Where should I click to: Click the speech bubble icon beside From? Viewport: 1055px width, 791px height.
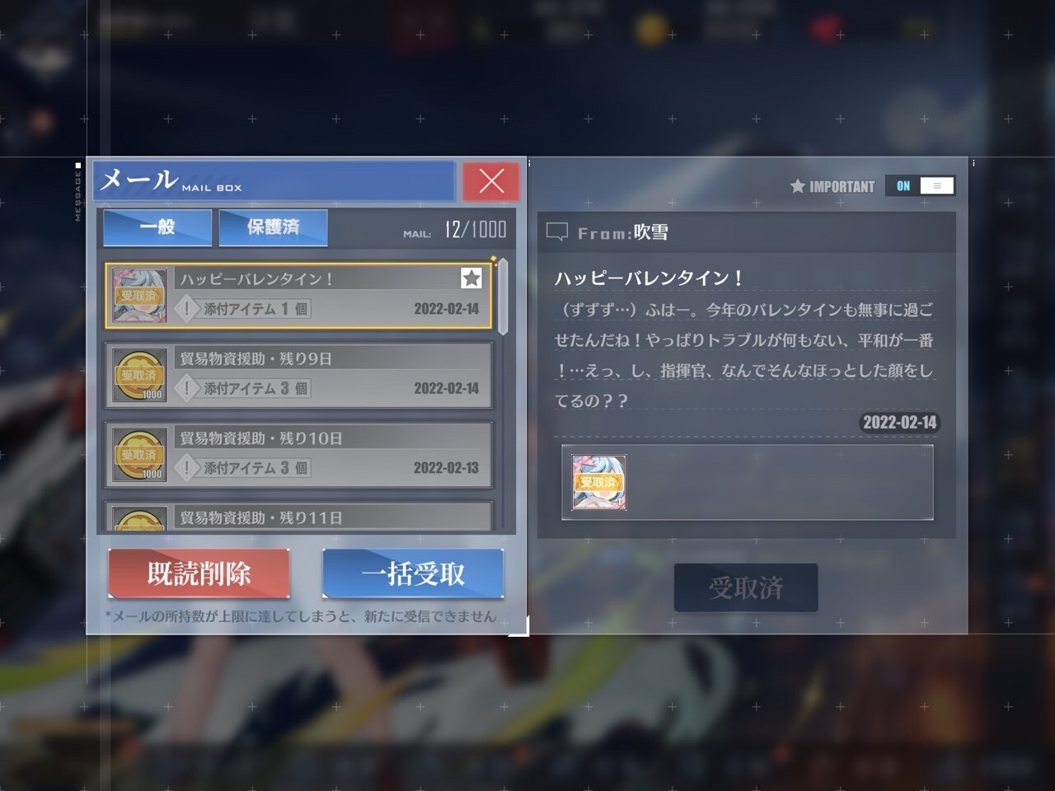pos(557,232)
